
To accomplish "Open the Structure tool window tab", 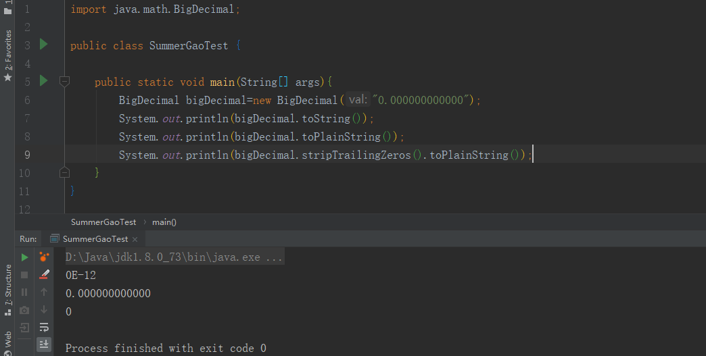I will (8, 284).
